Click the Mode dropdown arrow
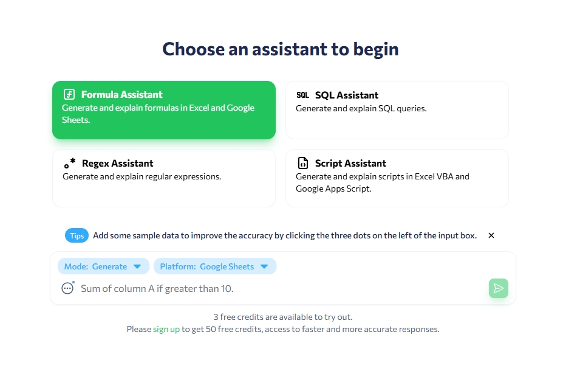Image resolution: width=566 pixels, height=374 pixels. pyautogui.click(x=137, y=267)
